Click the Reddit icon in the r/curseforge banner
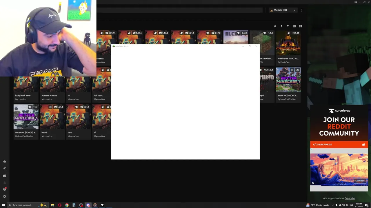 (363, 144)
